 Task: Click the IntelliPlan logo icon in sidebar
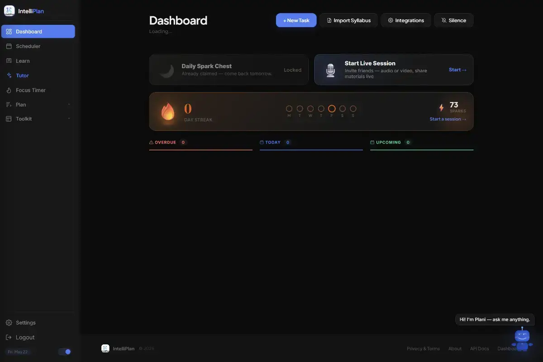[x=10, y=11]
